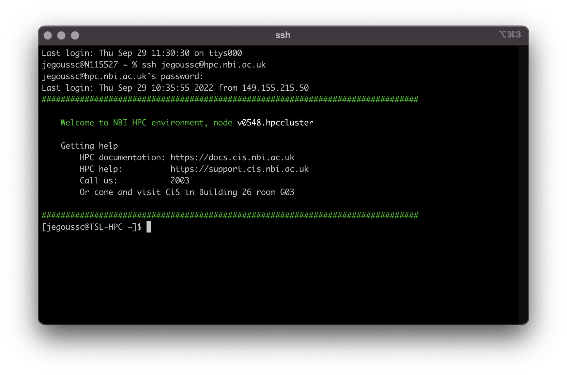Select the v0548.hpccluster node name

tap(275, 123)
